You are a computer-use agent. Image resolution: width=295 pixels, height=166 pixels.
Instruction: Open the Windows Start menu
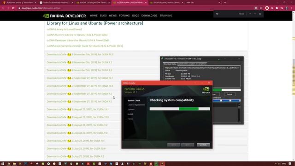pyautogui.click(x=3, y=164)
